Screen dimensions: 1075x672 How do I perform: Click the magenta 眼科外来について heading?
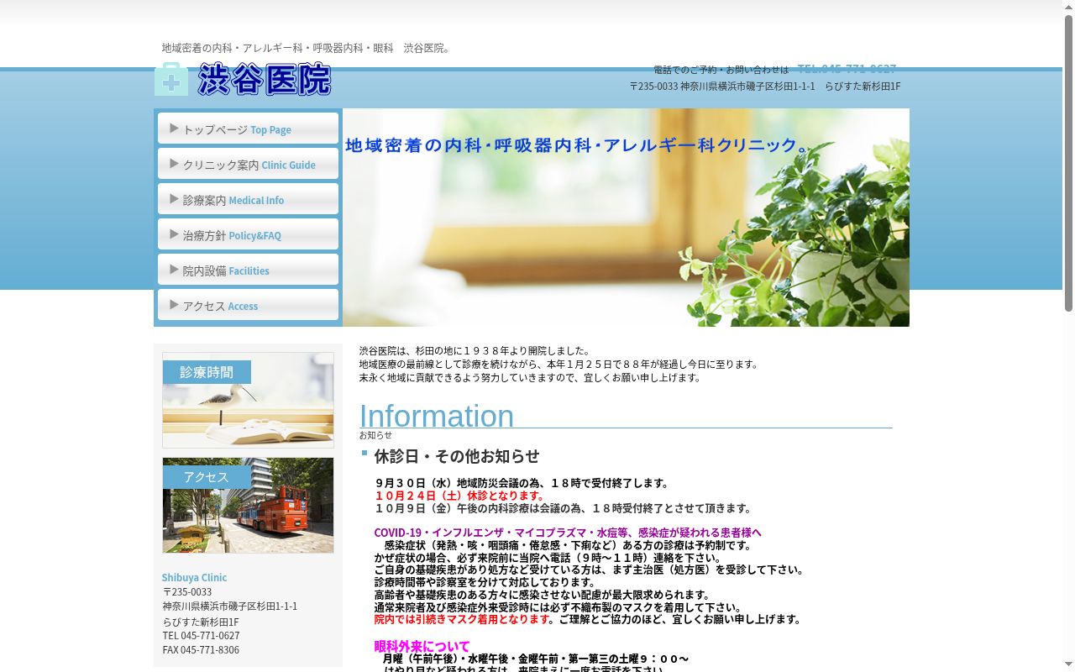422,646
